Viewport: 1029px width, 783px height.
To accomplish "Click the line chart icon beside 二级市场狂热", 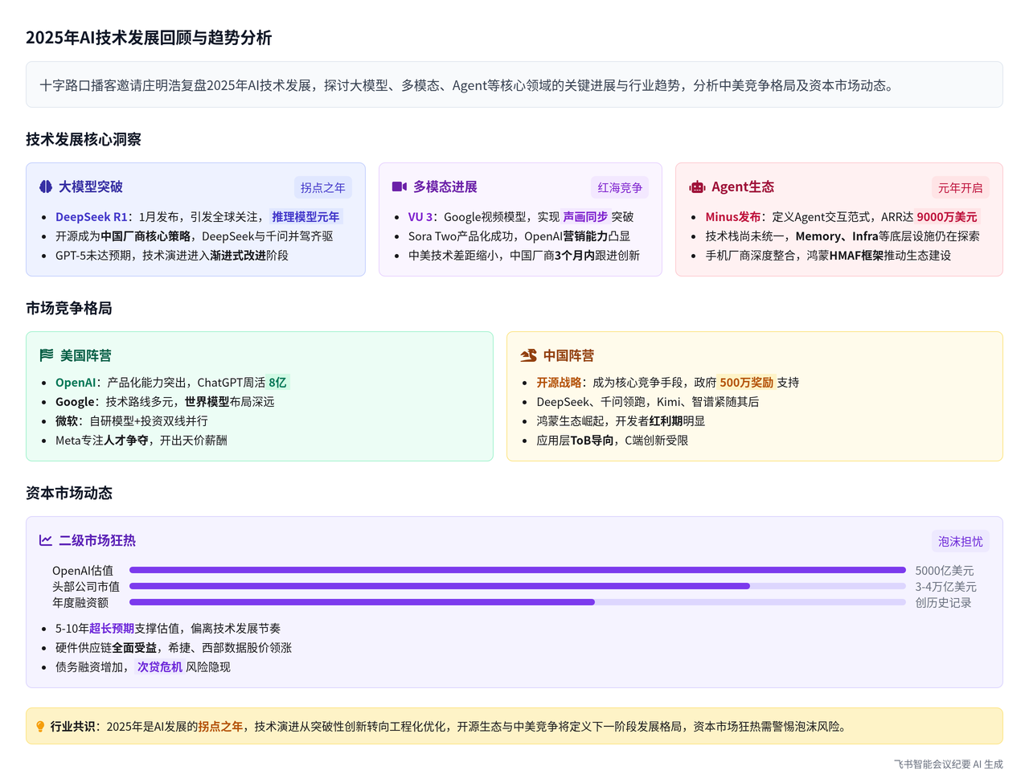I will point(46,540).
